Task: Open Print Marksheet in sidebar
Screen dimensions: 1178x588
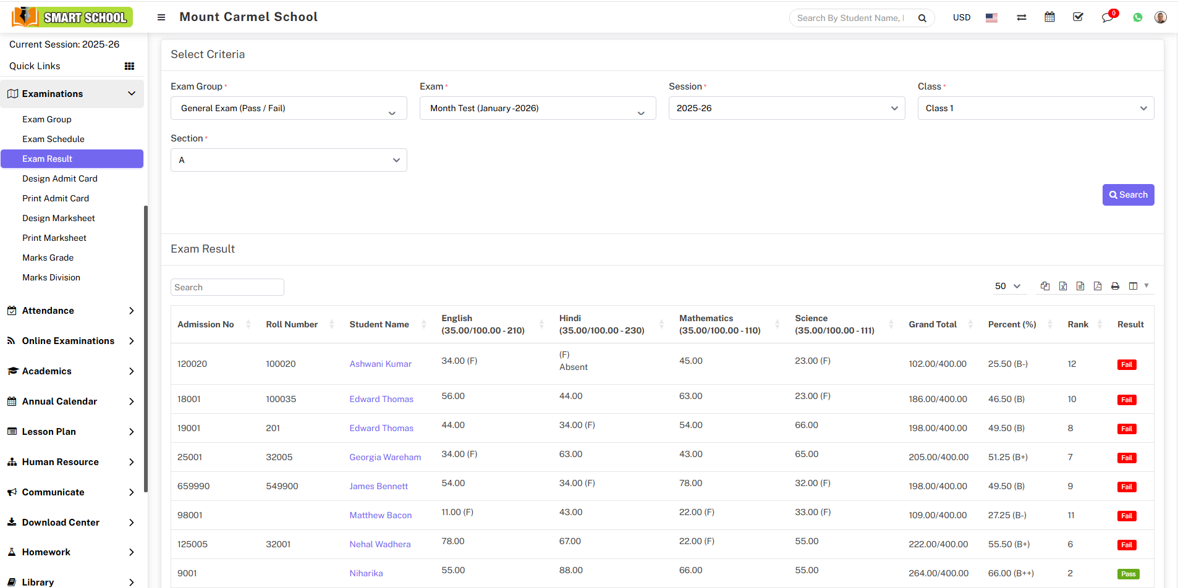Action: pyautogui.click(x=54, y=238)
